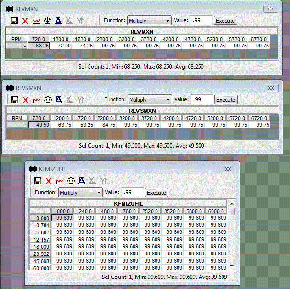Screen dimensions: 290x289
Task: Open the Function dropdown in the RLVMXN window
Action: pos(149,21)
